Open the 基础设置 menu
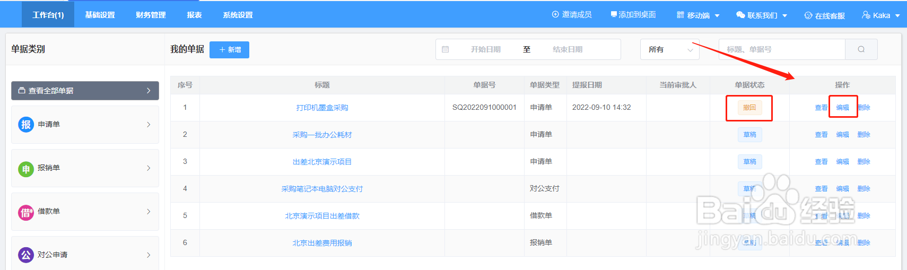 (100, 15)
